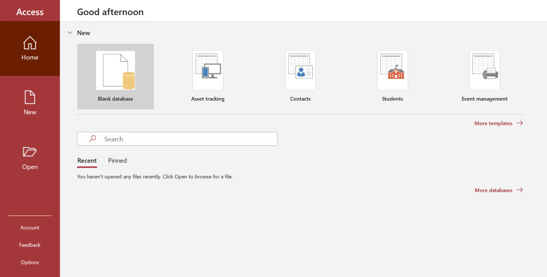
Task: Select the Recent tab
Action: 87,160
